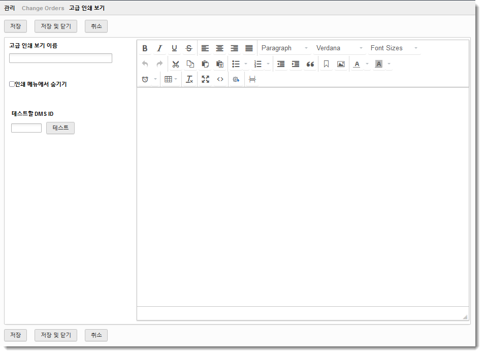The image size is (483, 354).
Task: Expand the table menu arrow
Action: coord(176,80)
